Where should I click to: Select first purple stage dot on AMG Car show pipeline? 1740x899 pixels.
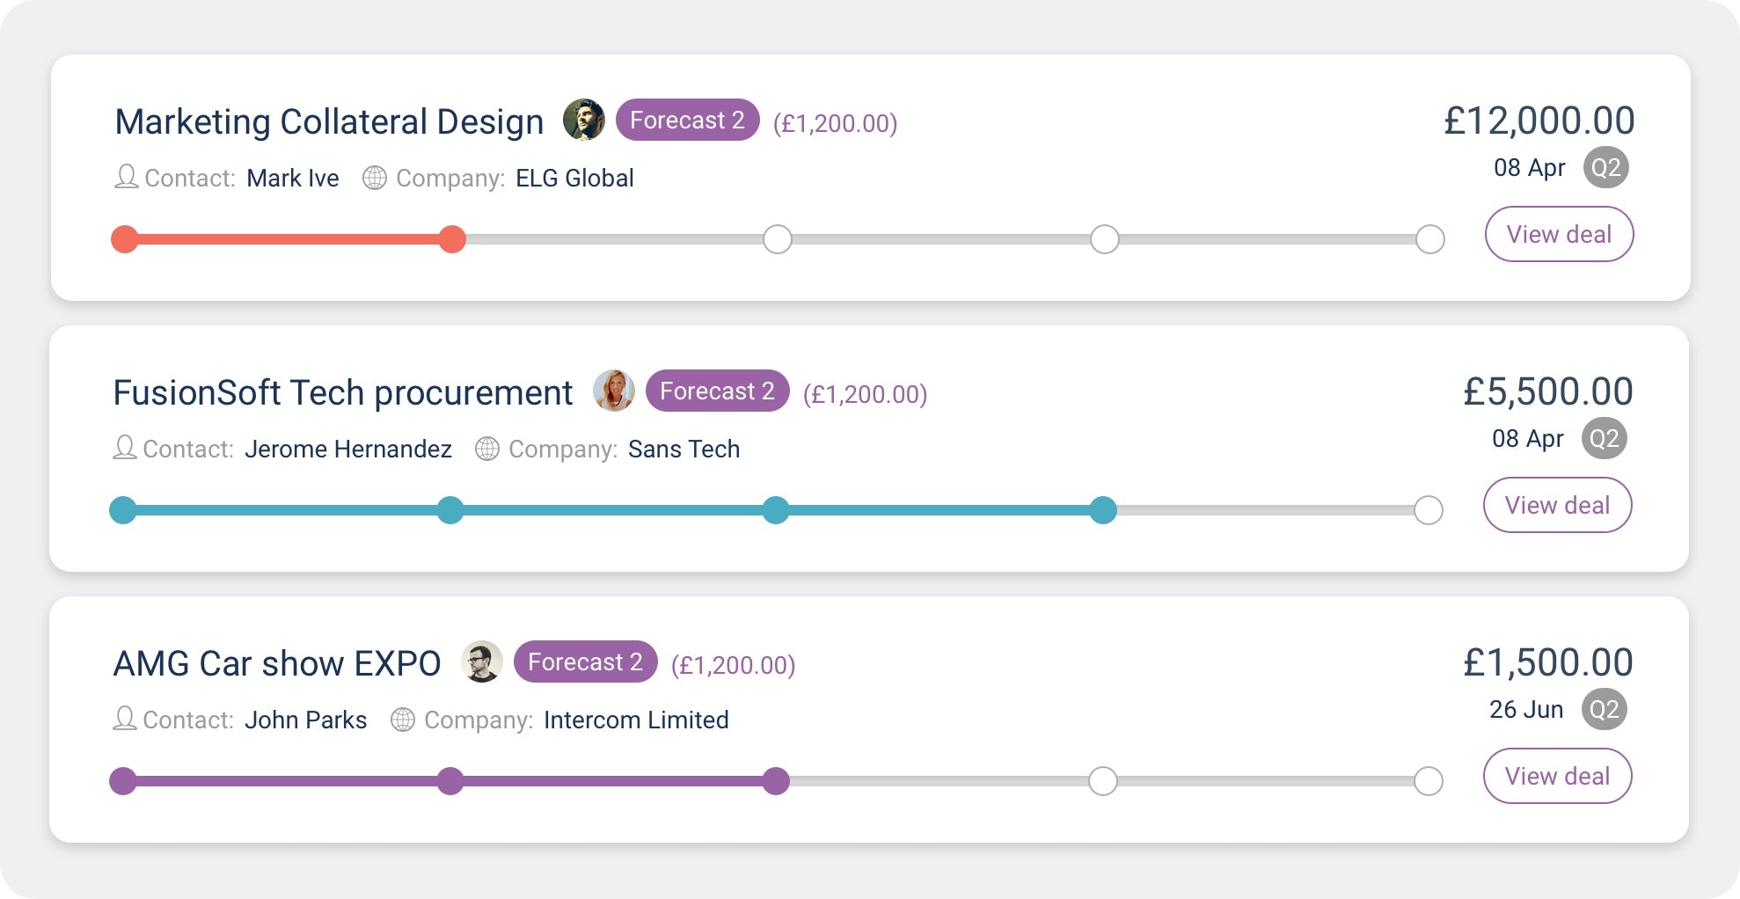tap(123, 781)
